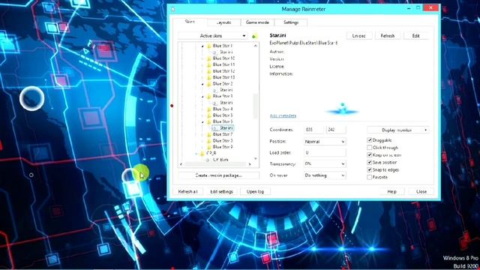Enable the Click through checkbox
The image size is (480, 270).
(x=370, y=148)
